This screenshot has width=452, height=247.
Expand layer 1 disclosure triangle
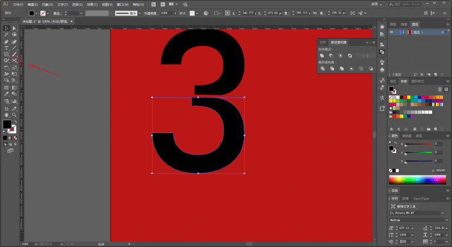tap(403, 32)
